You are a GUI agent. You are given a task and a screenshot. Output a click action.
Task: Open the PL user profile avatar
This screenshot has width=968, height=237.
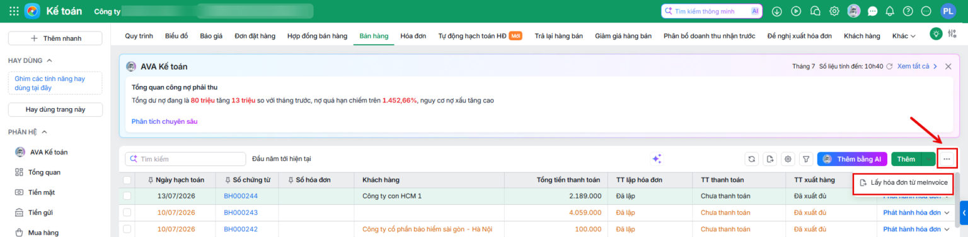pos(948,11)
